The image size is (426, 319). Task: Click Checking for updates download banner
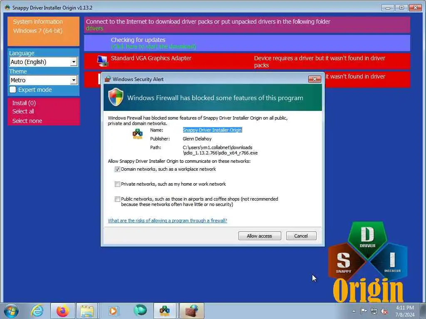click(x=247, y=43)
